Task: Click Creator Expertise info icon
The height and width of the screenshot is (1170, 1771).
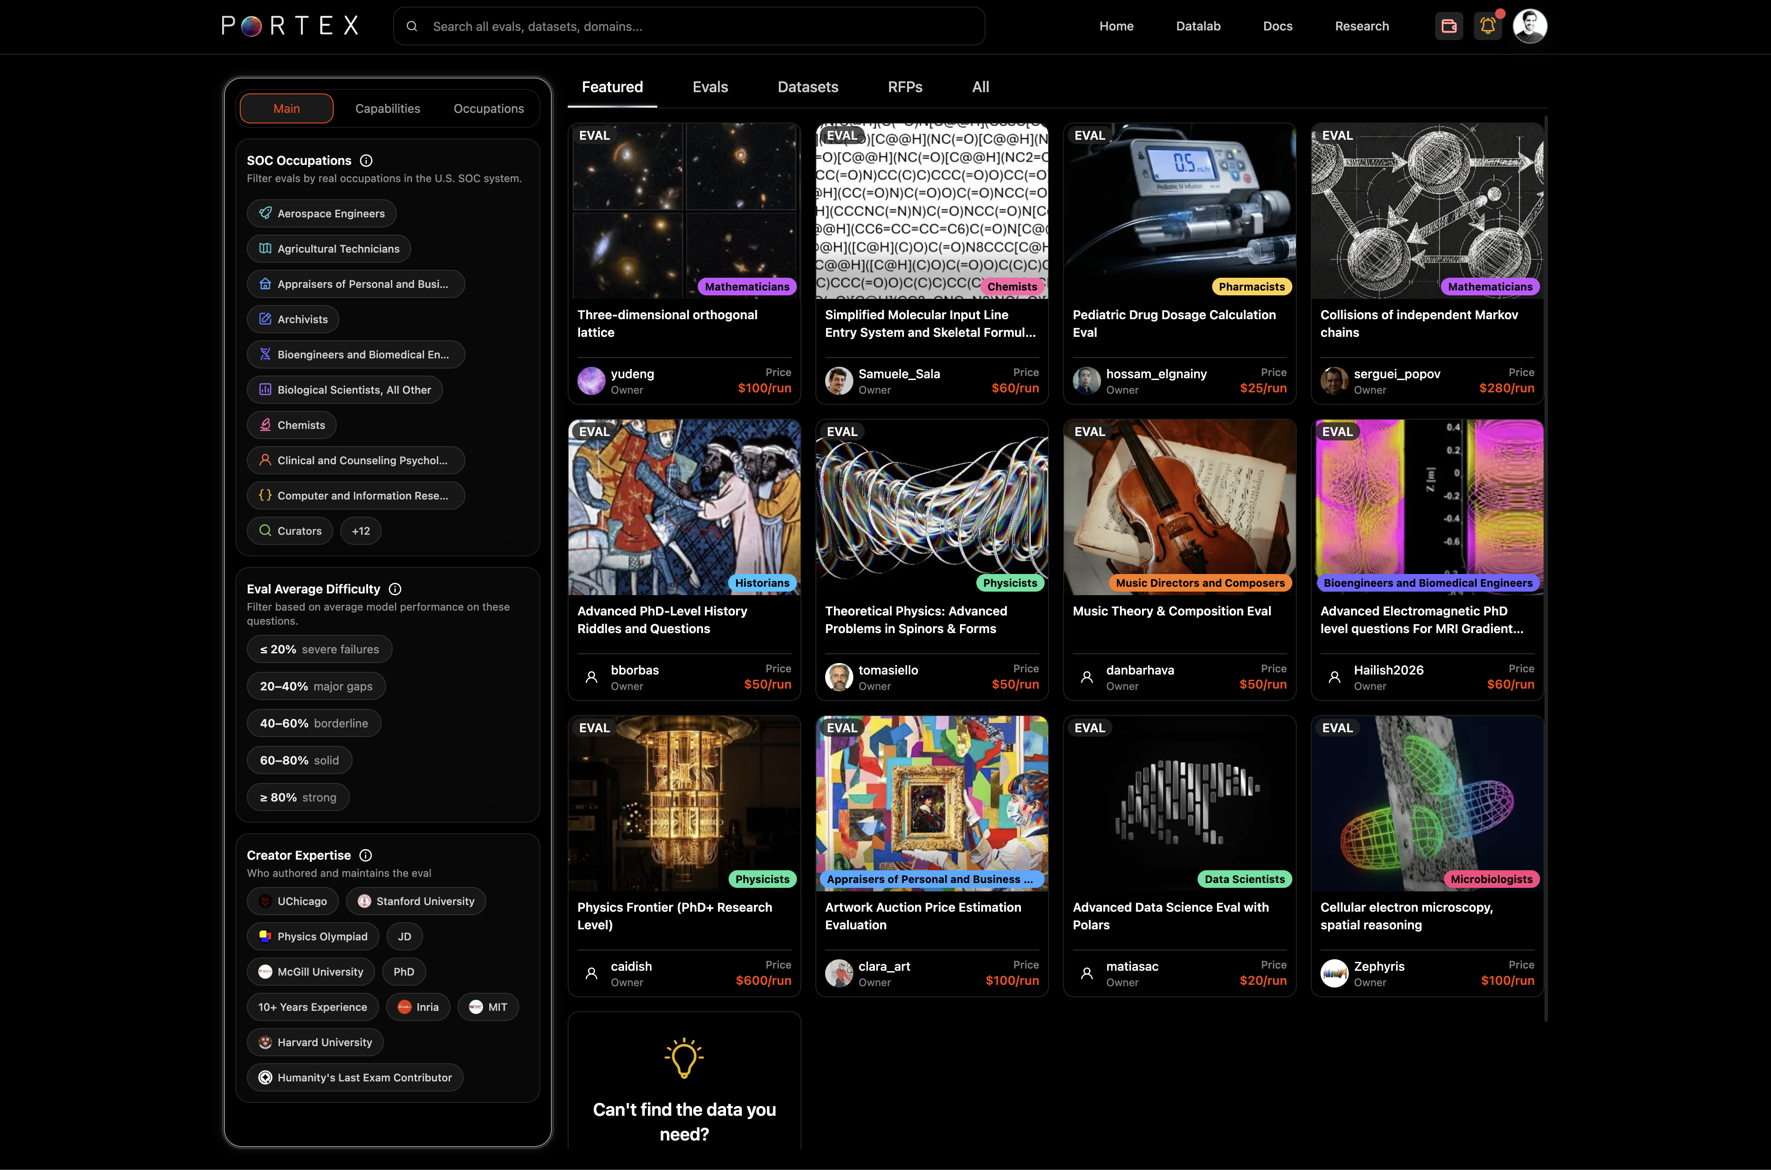Action: (365, 855)
